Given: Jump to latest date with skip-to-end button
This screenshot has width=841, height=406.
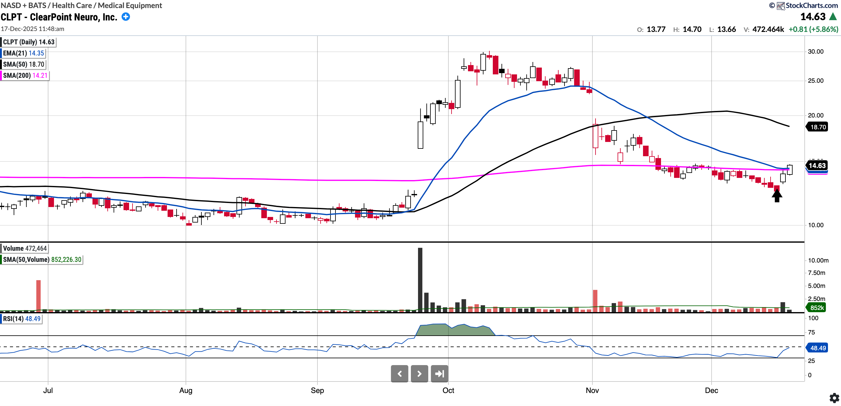Looking at the screenshot, I should (x=439, y=374).
